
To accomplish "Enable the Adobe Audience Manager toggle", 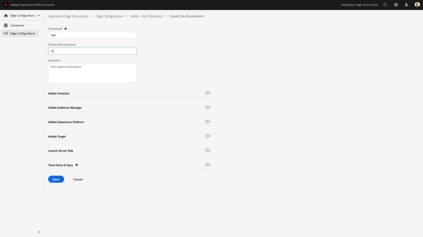I will point(208,107).
